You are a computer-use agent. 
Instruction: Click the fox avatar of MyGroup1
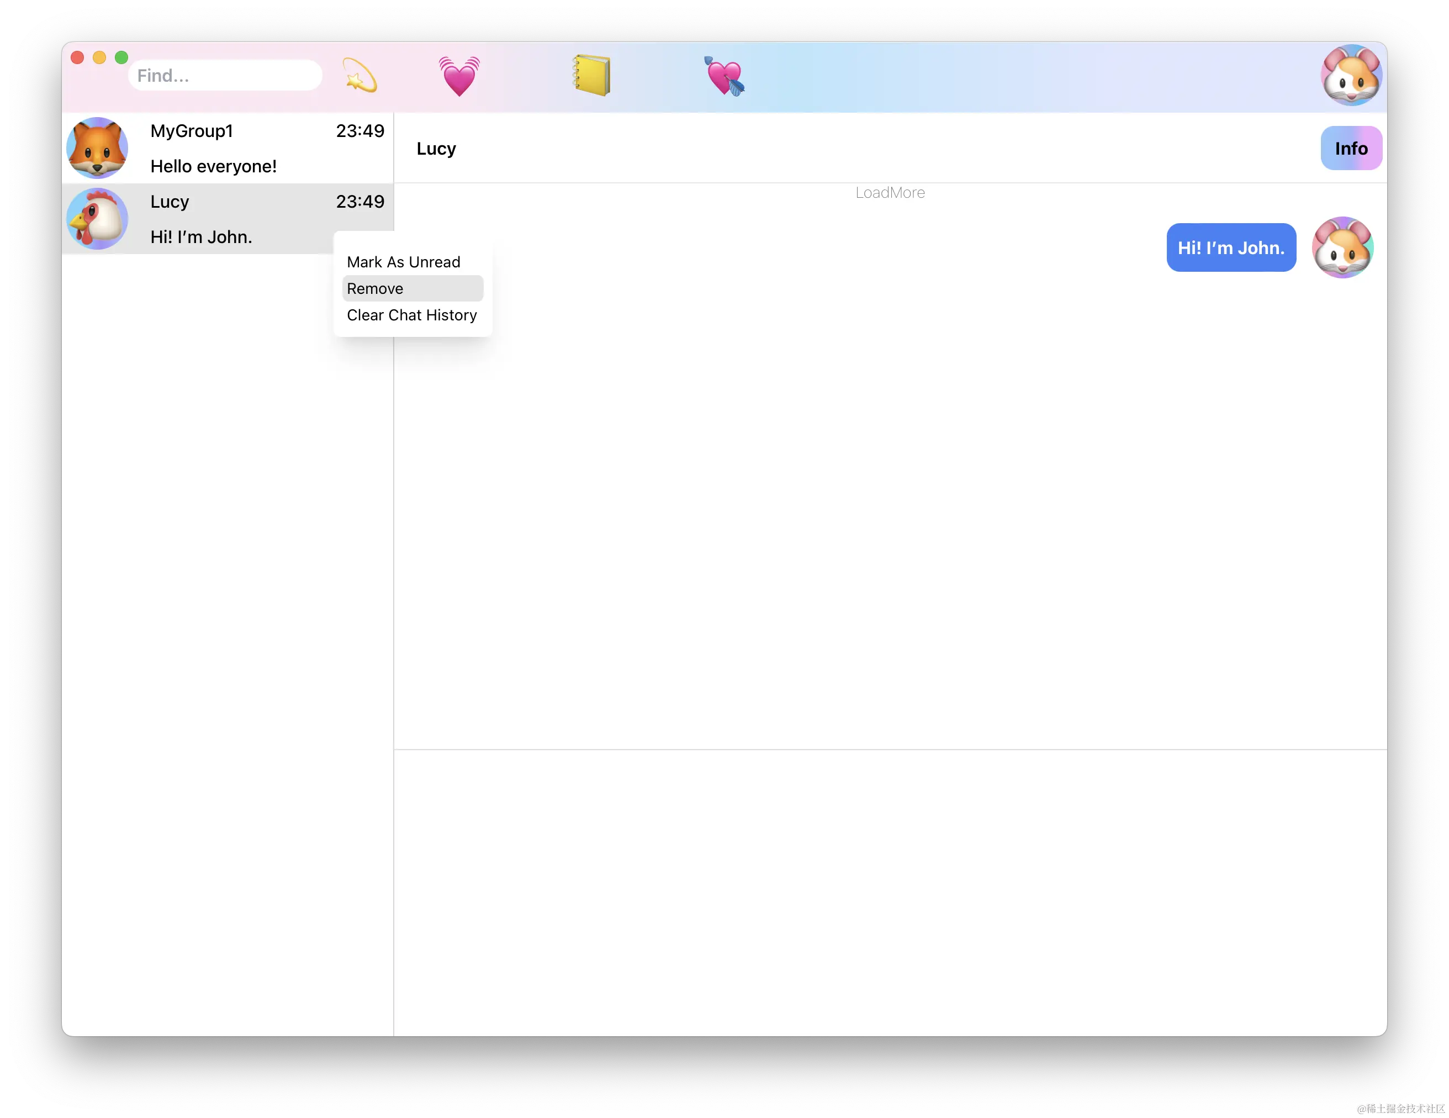coord(98,148)
